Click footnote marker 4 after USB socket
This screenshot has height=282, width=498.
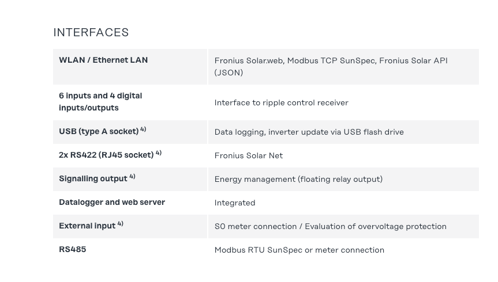click(143, 129)
